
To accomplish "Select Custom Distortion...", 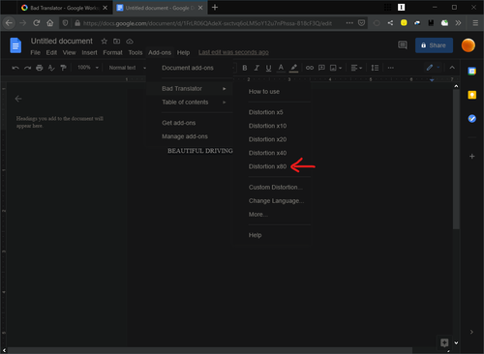I will point(272,187).
